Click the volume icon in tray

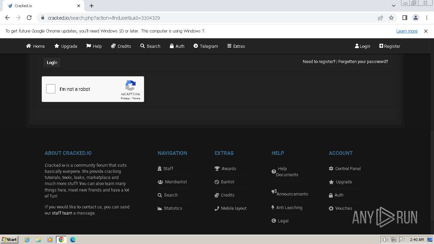(x=386, y=240)
